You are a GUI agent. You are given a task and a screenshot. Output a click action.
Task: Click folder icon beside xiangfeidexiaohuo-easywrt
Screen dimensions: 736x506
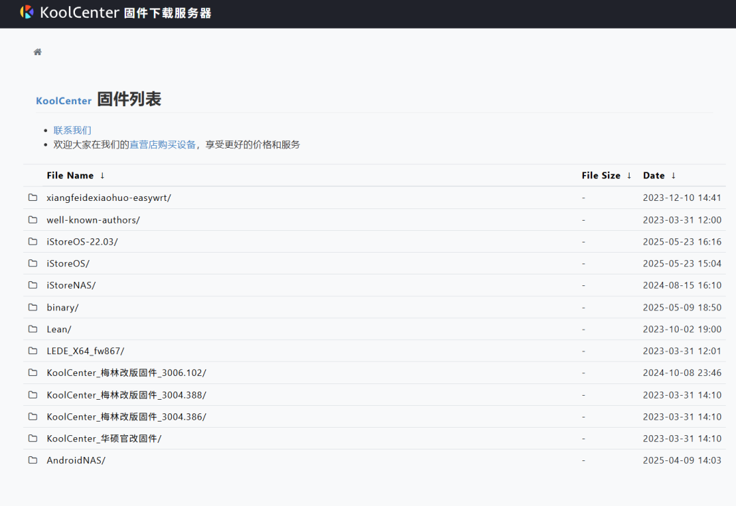pyautogui.click(x=33, y=197)
